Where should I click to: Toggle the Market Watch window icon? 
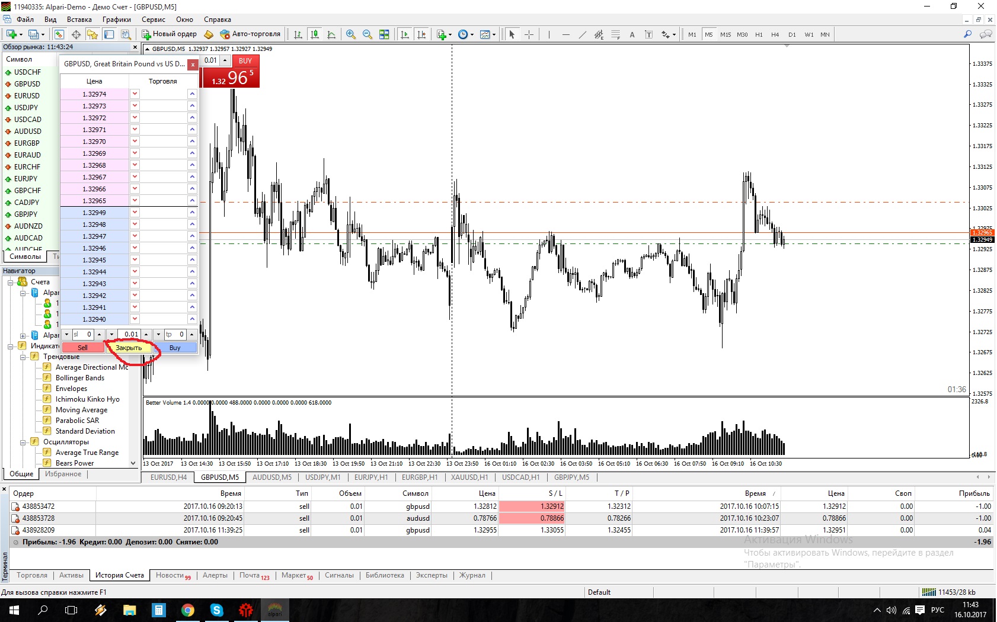(59, 34)
